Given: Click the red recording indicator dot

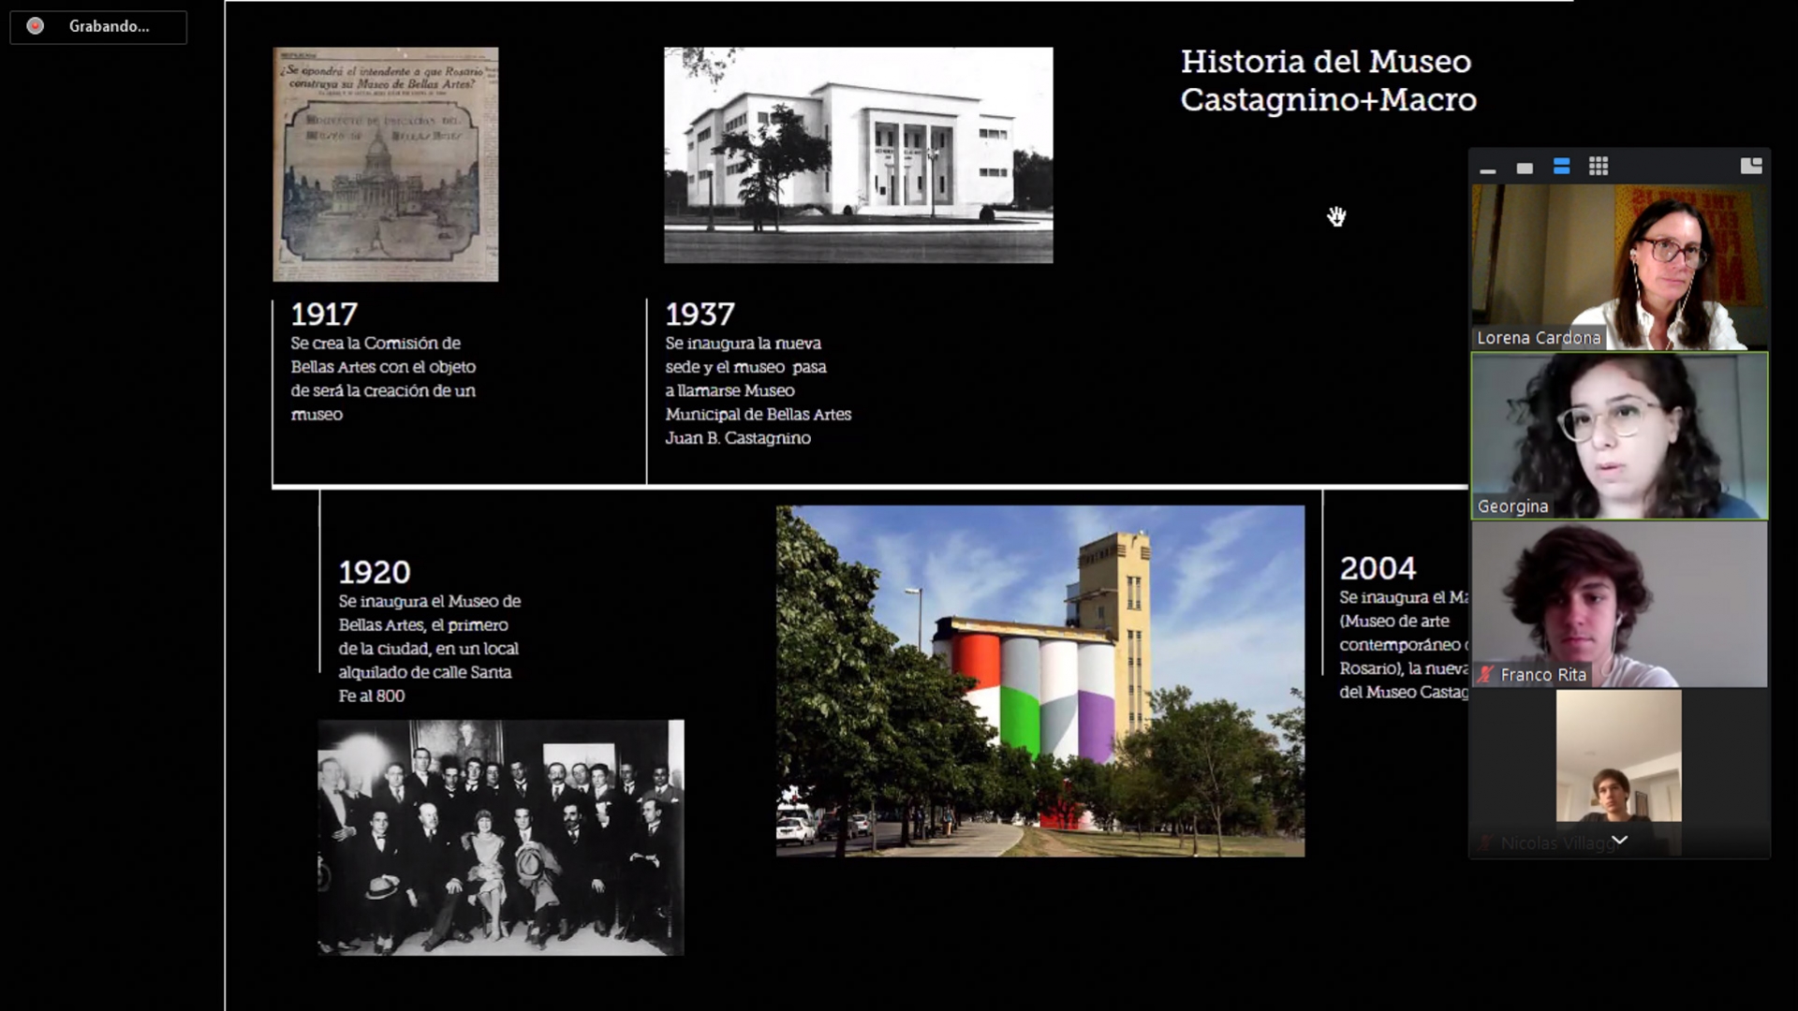Looking at the screenshot, I should tap(36, 26).
